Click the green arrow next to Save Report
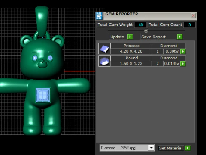This screenshot has height=155, width=206. click(x=180, y=37)
